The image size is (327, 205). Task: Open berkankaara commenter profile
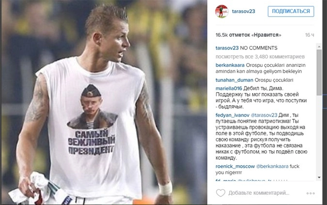point(230,65)
